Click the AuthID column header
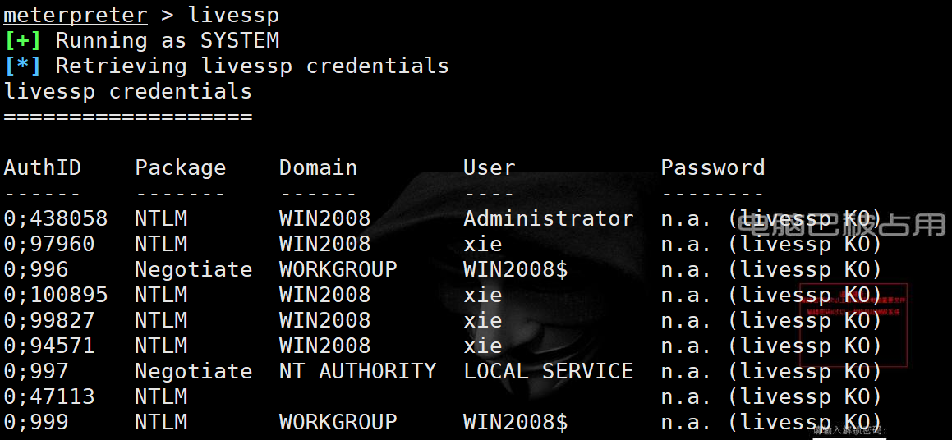The width and height of the screenshot is (952, 440). click(x=43, y=167)
